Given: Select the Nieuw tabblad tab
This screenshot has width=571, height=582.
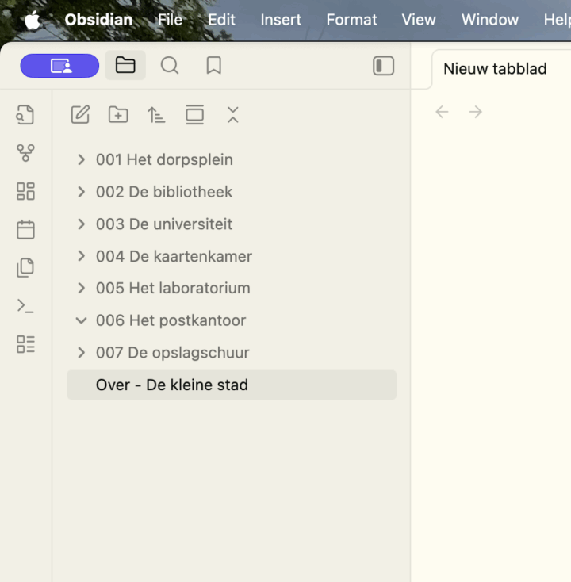Looking at the screenshot, I should coord(495,69).
